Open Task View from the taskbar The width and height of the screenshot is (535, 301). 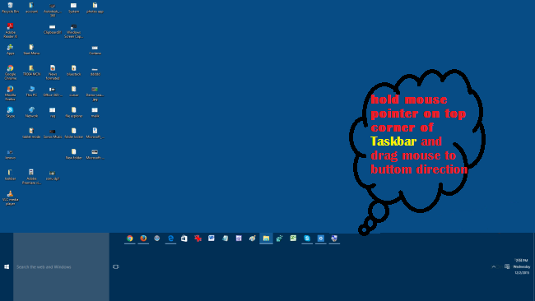[116, 267]
